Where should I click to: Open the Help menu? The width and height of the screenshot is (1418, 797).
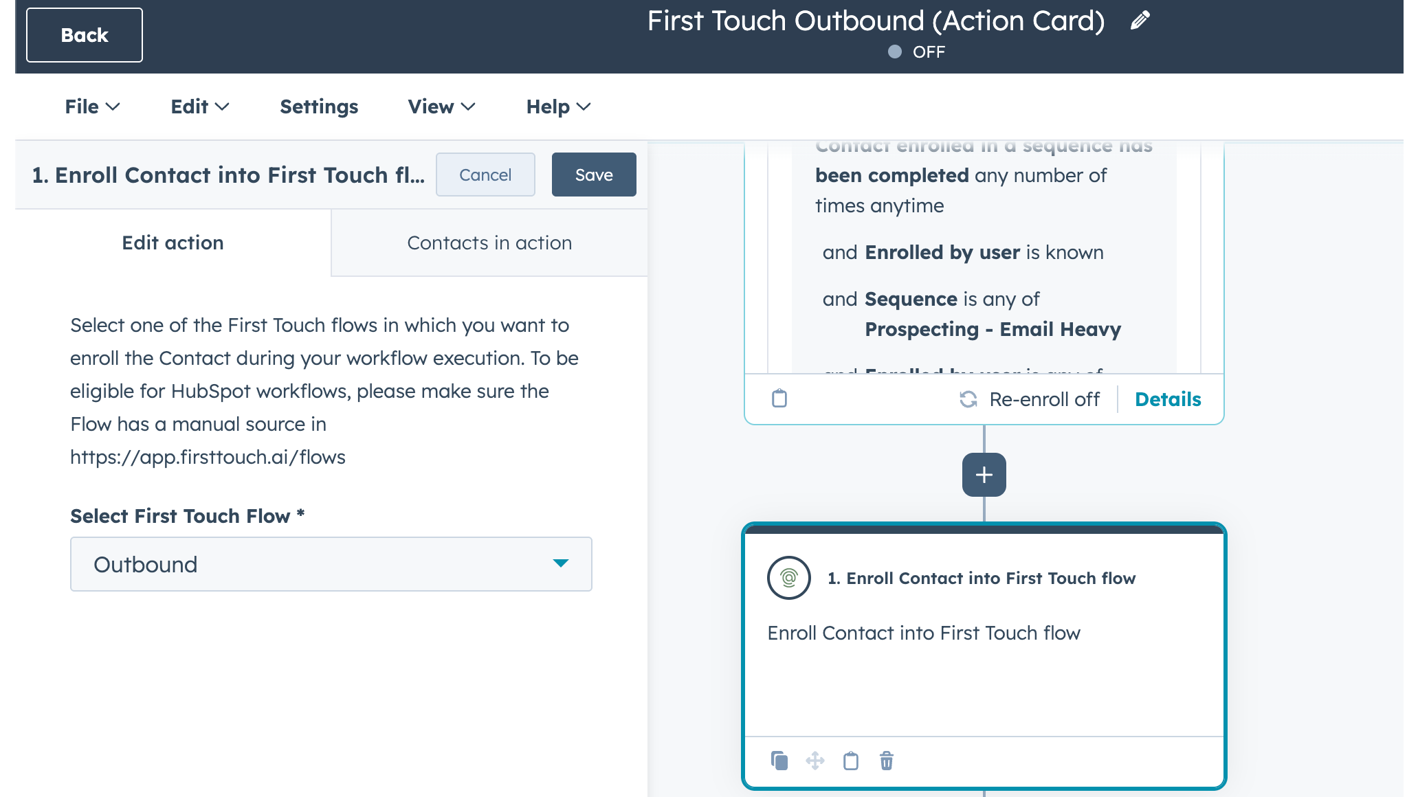[x=558, y=106]
